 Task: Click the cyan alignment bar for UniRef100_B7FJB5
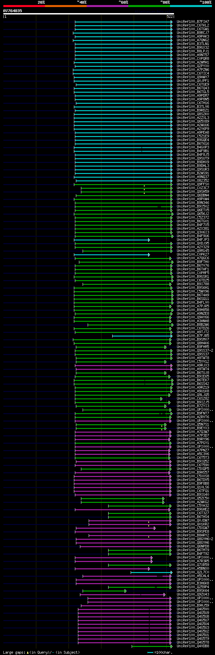(x=142, y=336)
